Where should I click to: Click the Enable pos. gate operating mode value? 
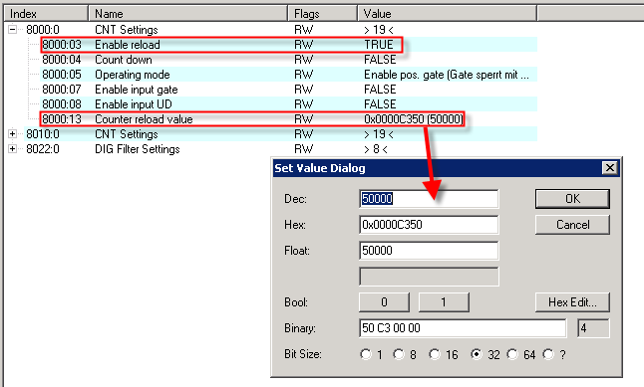(447, 75)
